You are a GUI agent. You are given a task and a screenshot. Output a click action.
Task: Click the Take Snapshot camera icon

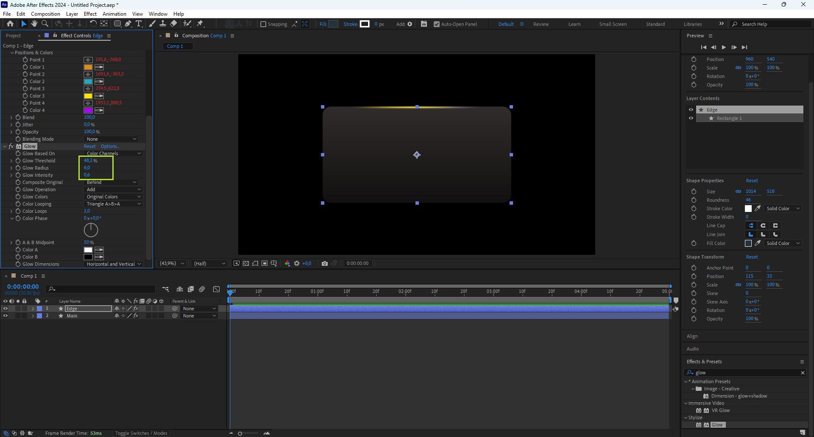pos(325,263)
